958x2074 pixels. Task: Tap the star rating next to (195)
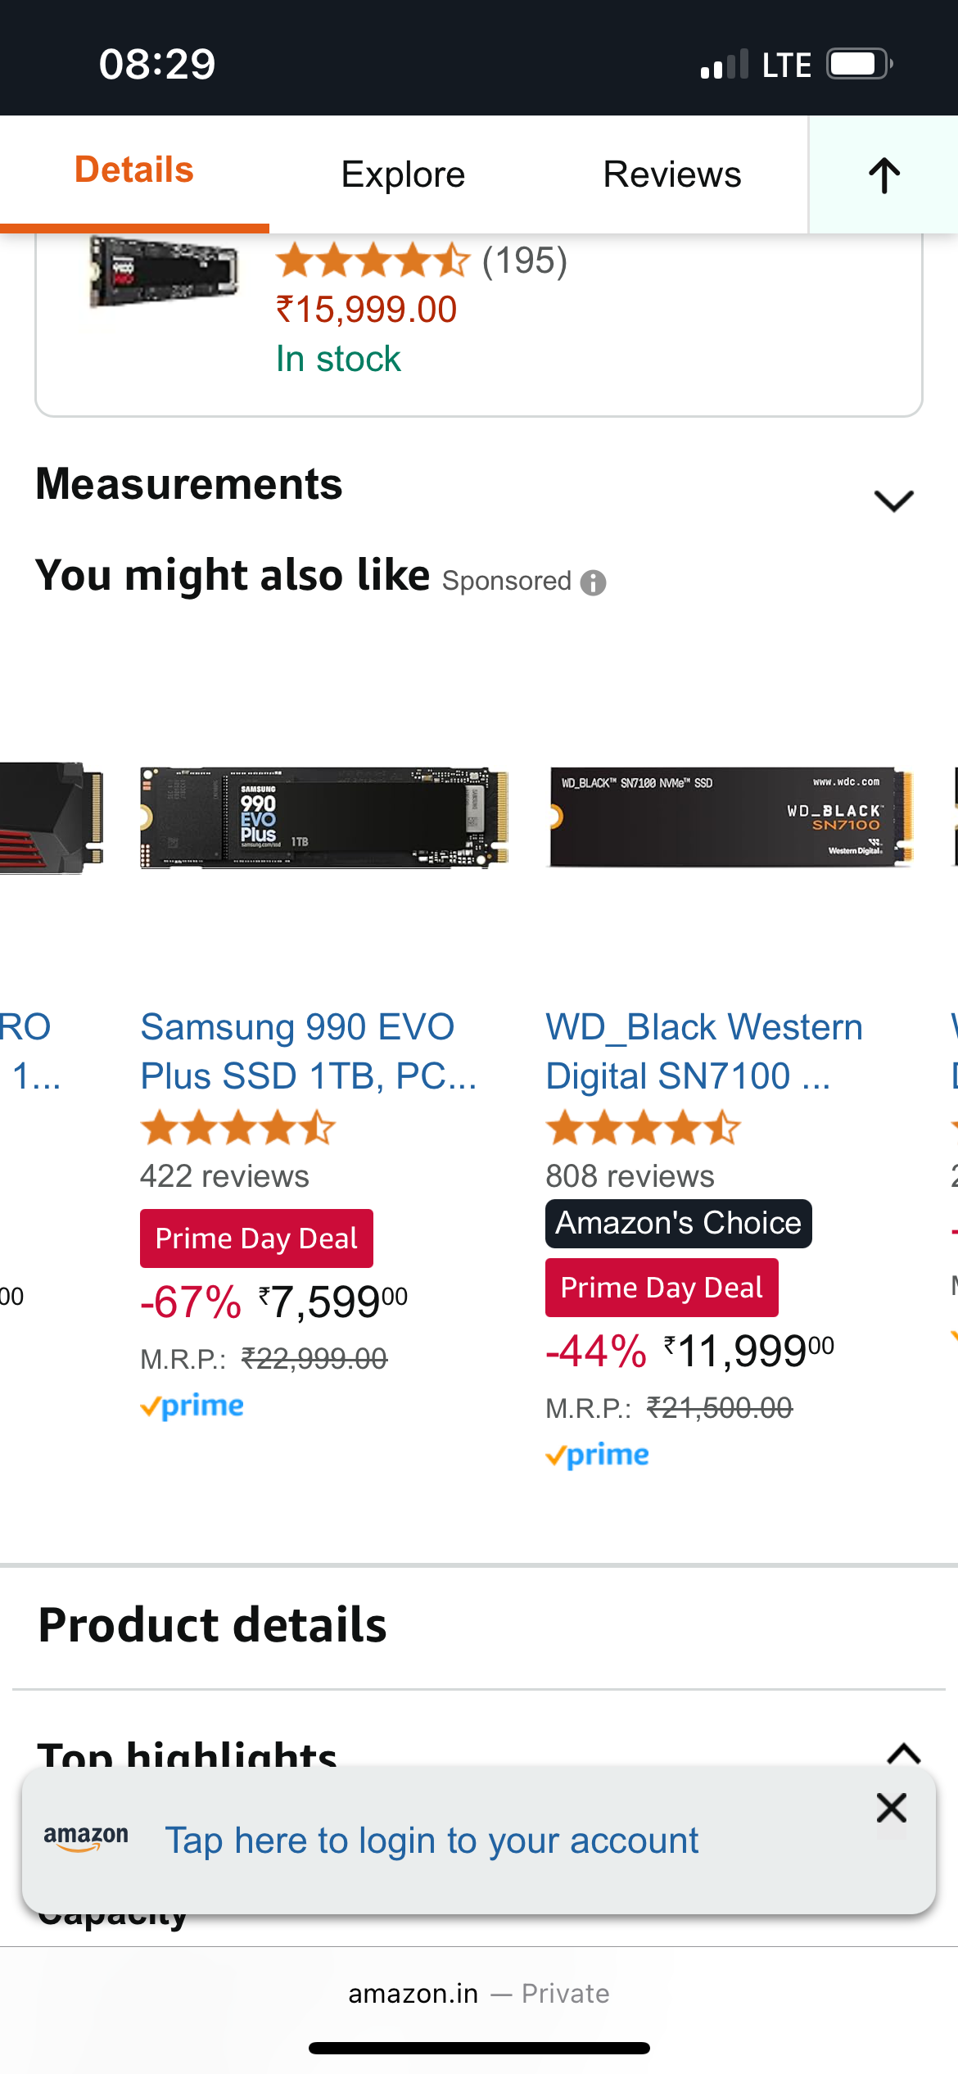tap(373, 261)
